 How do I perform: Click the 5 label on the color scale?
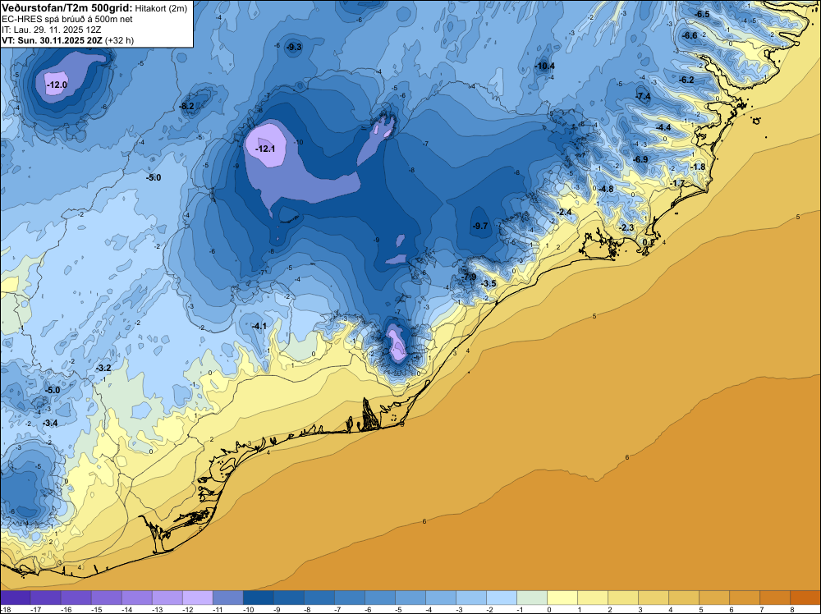point(701,609)
